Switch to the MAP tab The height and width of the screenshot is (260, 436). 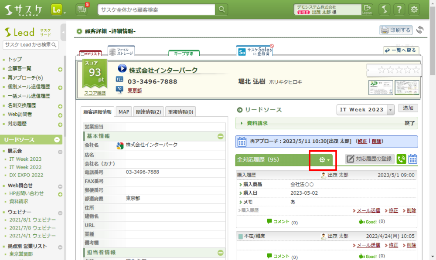pos(124,112)
